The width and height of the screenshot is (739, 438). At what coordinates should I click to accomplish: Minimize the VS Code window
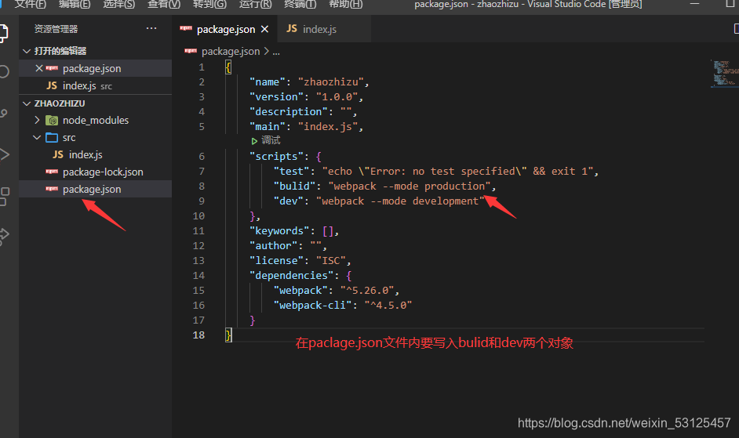click(x=694, y=4)
